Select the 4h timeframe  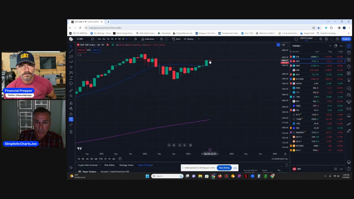click(x=112, y=39)
